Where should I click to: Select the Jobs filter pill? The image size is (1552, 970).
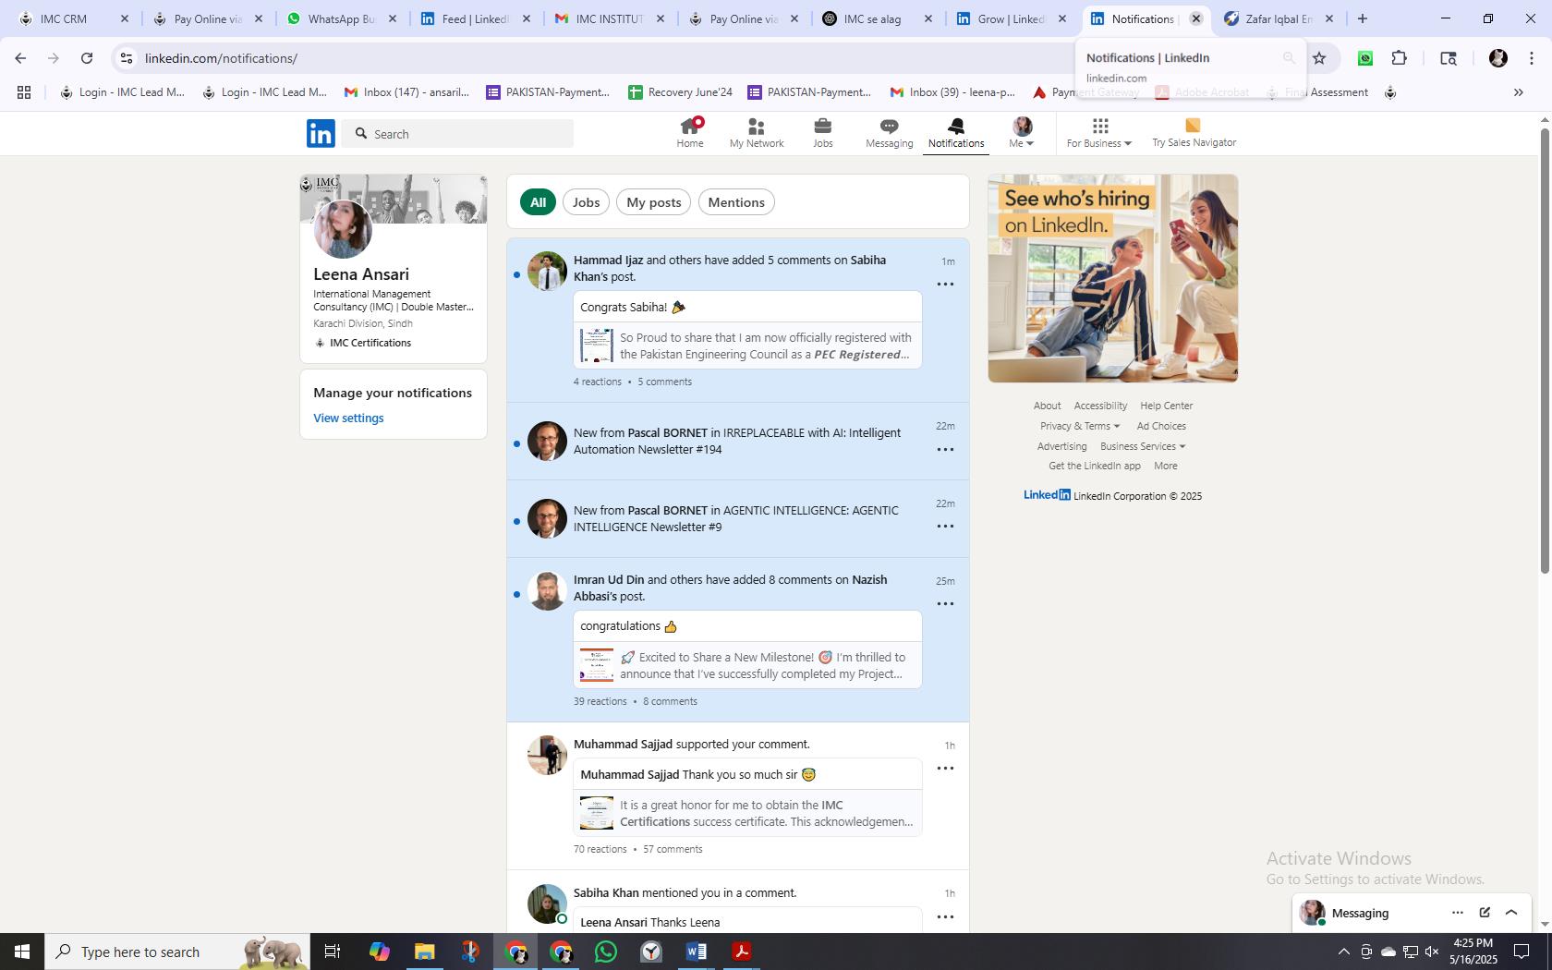tap(586, 202)
